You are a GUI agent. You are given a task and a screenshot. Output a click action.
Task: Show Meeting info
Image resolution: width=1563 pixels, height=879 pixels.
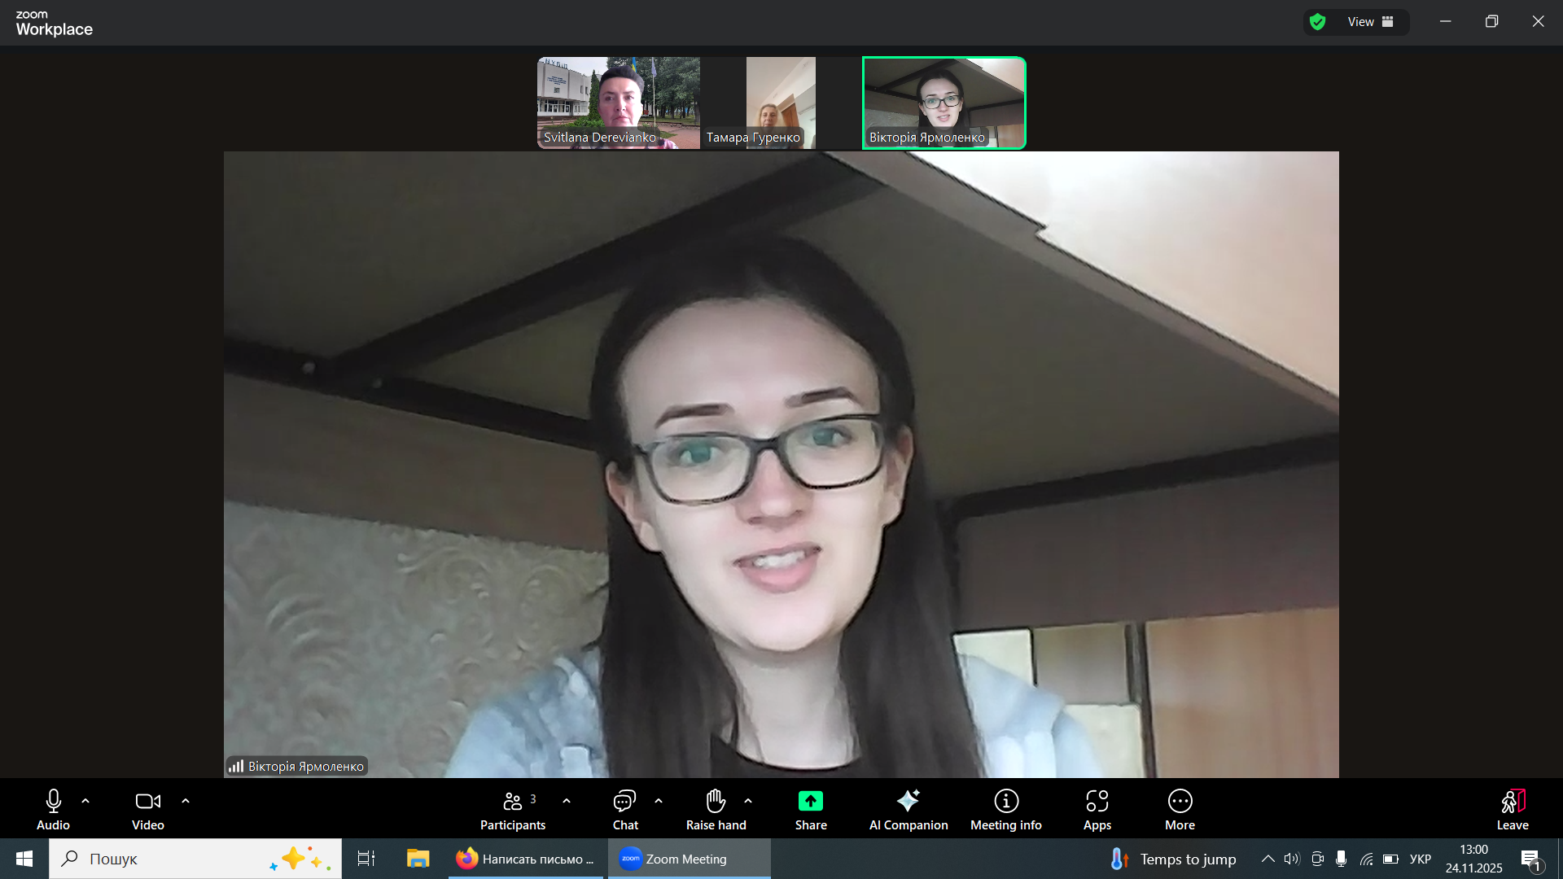point(1006,810)
